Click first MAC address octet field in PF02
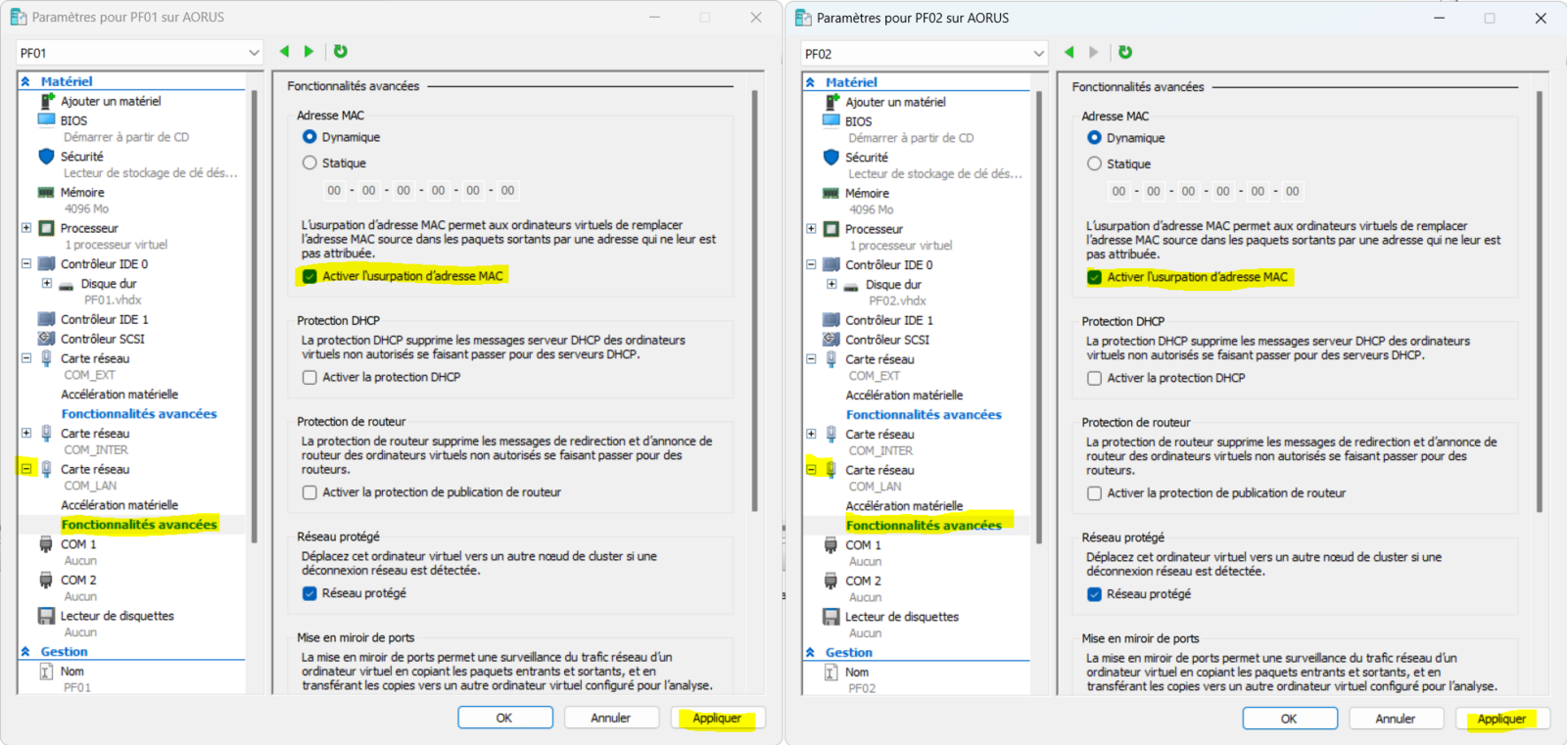This screenshot has width=1567, height=745. (x=1118, y=192)
